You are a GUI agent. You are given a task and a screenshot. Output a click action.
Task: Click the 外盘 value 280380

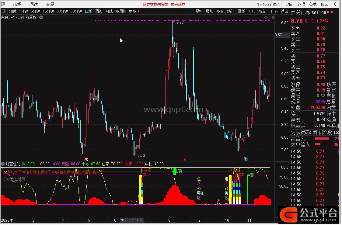tap(318, 108)
